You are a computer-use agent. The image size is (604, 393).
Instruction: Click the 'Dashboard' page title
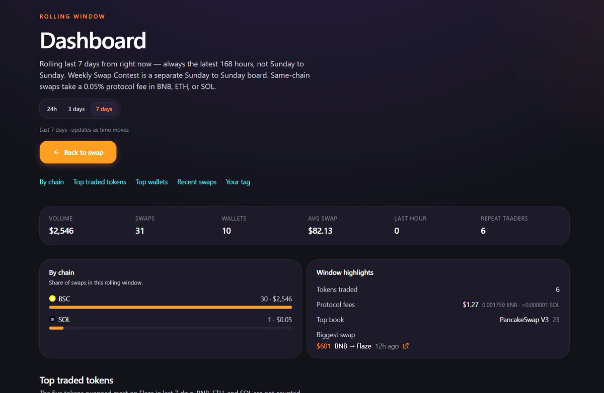coord(93,41)
